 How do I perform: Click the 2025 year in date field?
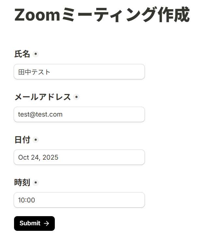50,157
